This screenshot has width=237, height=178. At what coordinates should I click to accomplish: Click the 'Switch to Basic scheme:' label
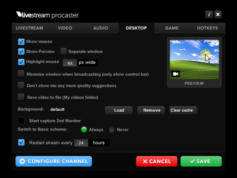pyautogui.click(x=43, y=129)
